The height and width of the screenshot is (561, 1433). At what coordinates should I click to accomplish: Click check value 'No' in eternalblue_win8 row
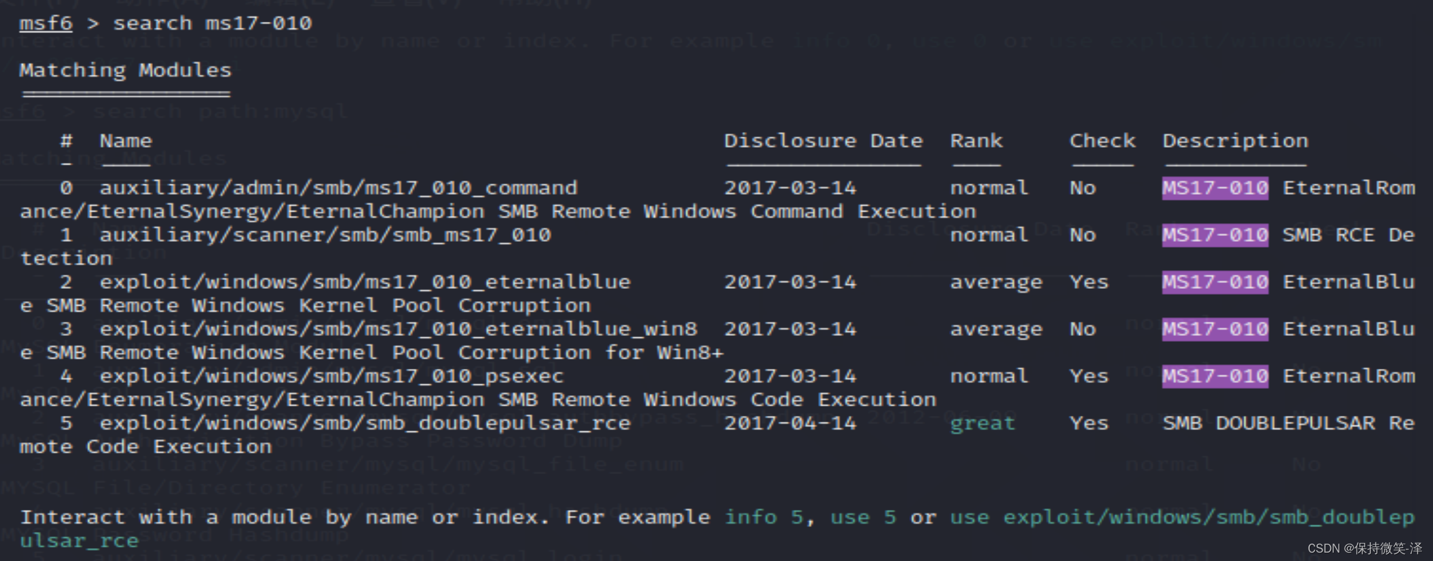(x=1083, y=329)
